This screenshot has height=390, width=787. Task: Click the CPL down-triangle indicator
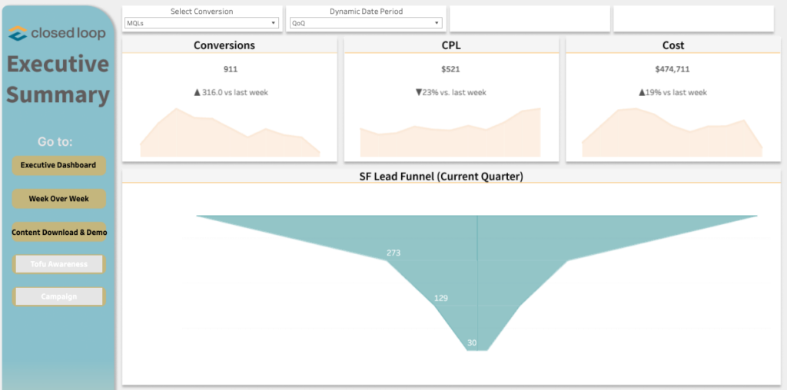click(418, 92)
